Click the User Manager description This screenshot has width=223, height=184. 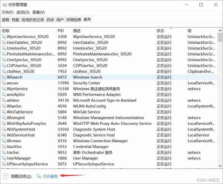[x=85, y=158]
